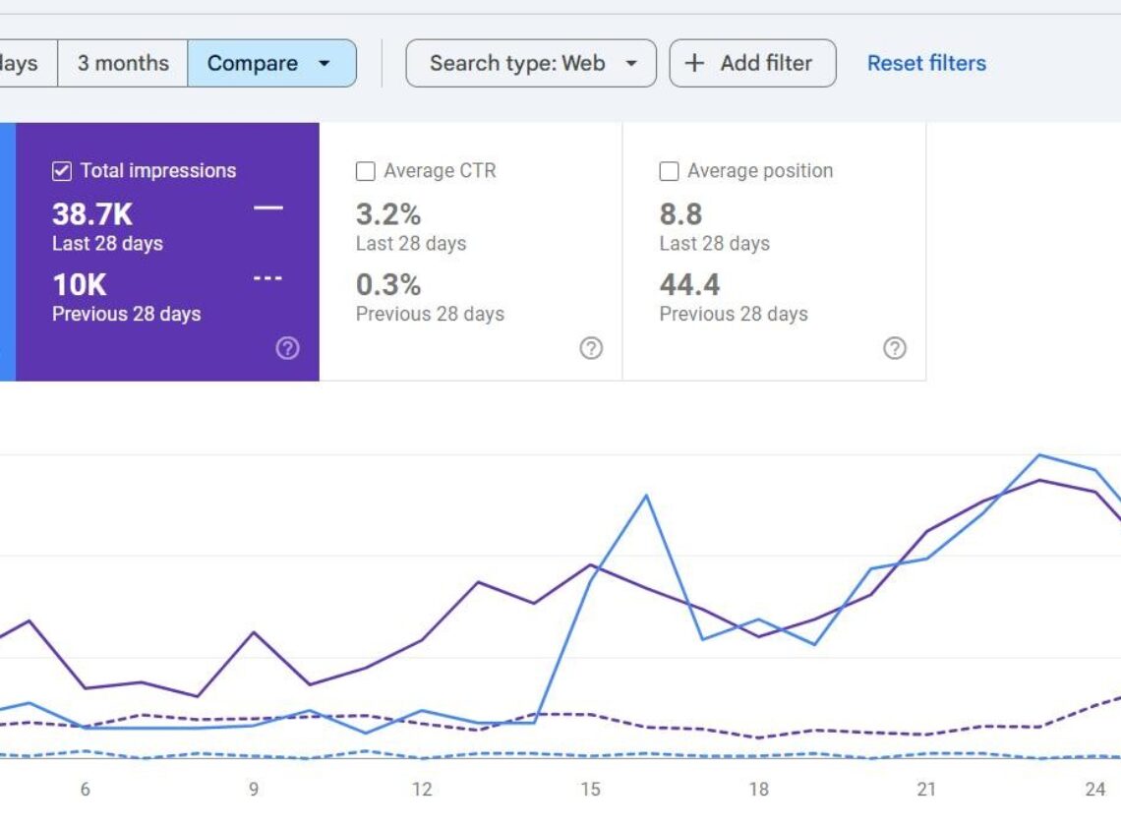
Task: Enable the Average position checkbox
Action: [669, 170]
